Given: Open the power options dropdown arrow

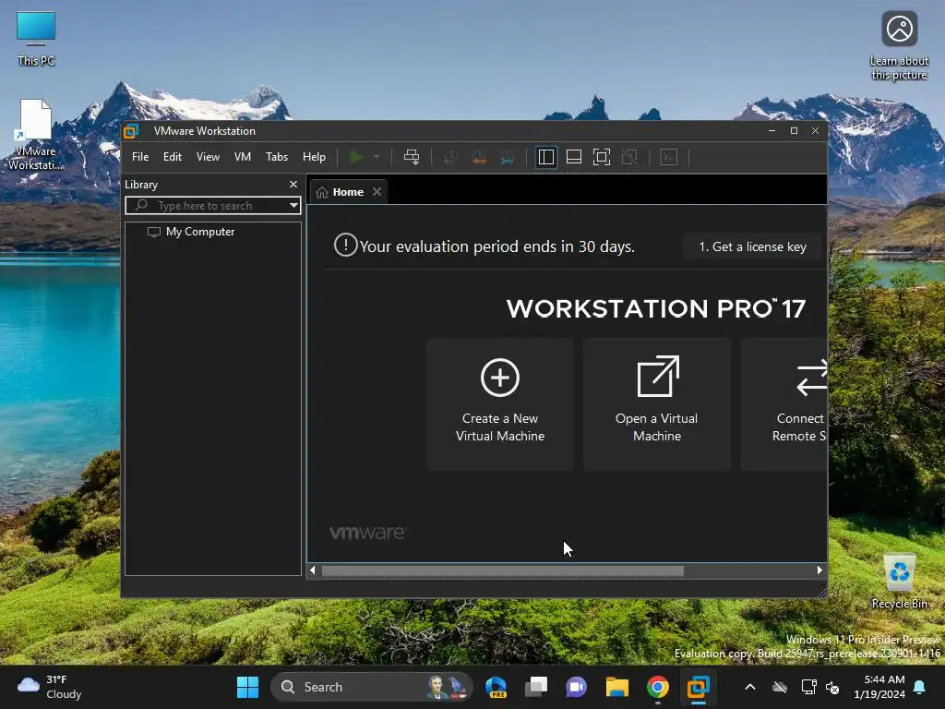Looking at the screenshot, I should point(377,157).
